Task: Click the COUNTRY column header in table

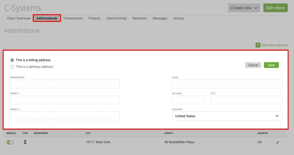Action: pos(262,133)
